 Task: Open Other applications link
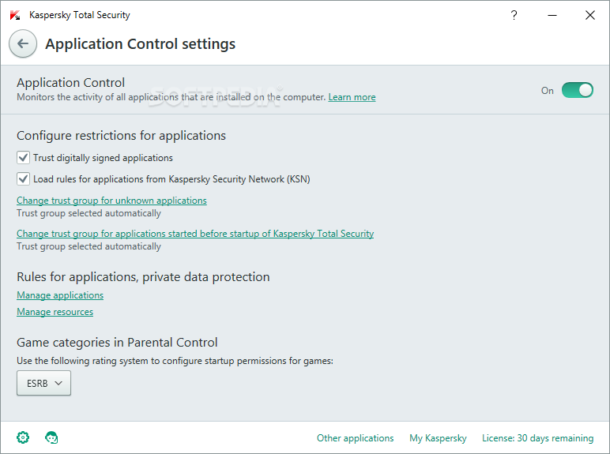coord(356,438)
